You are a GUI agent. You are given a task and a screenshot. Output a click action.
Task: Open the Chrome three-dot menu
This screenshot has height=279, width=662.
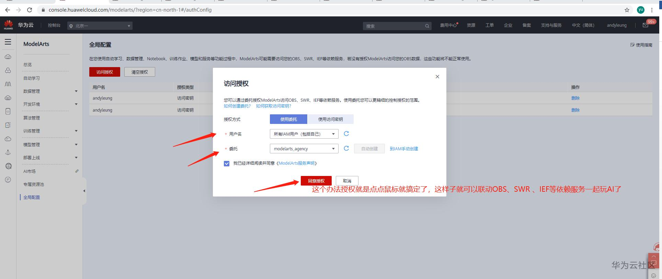[652, 10]
